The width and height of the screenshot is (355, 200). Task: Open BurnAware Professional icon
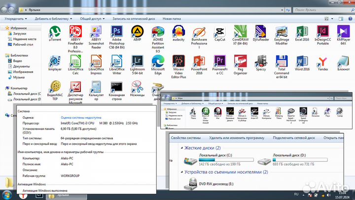[x=199, y=37]
